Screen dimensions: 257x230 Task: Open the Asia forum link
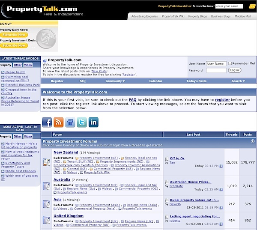click(57, 200)
